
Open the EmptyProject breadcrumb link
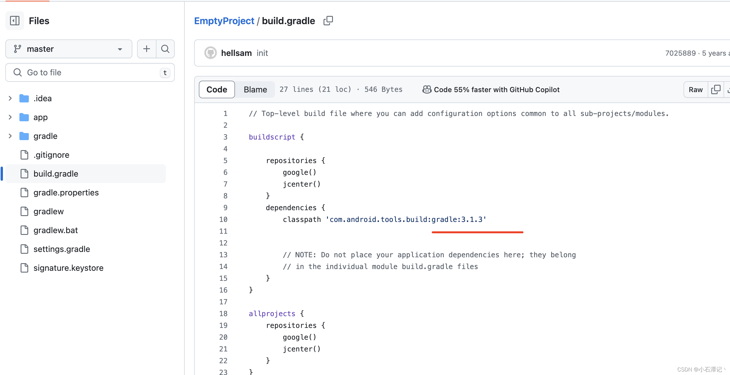coord(224,21)
